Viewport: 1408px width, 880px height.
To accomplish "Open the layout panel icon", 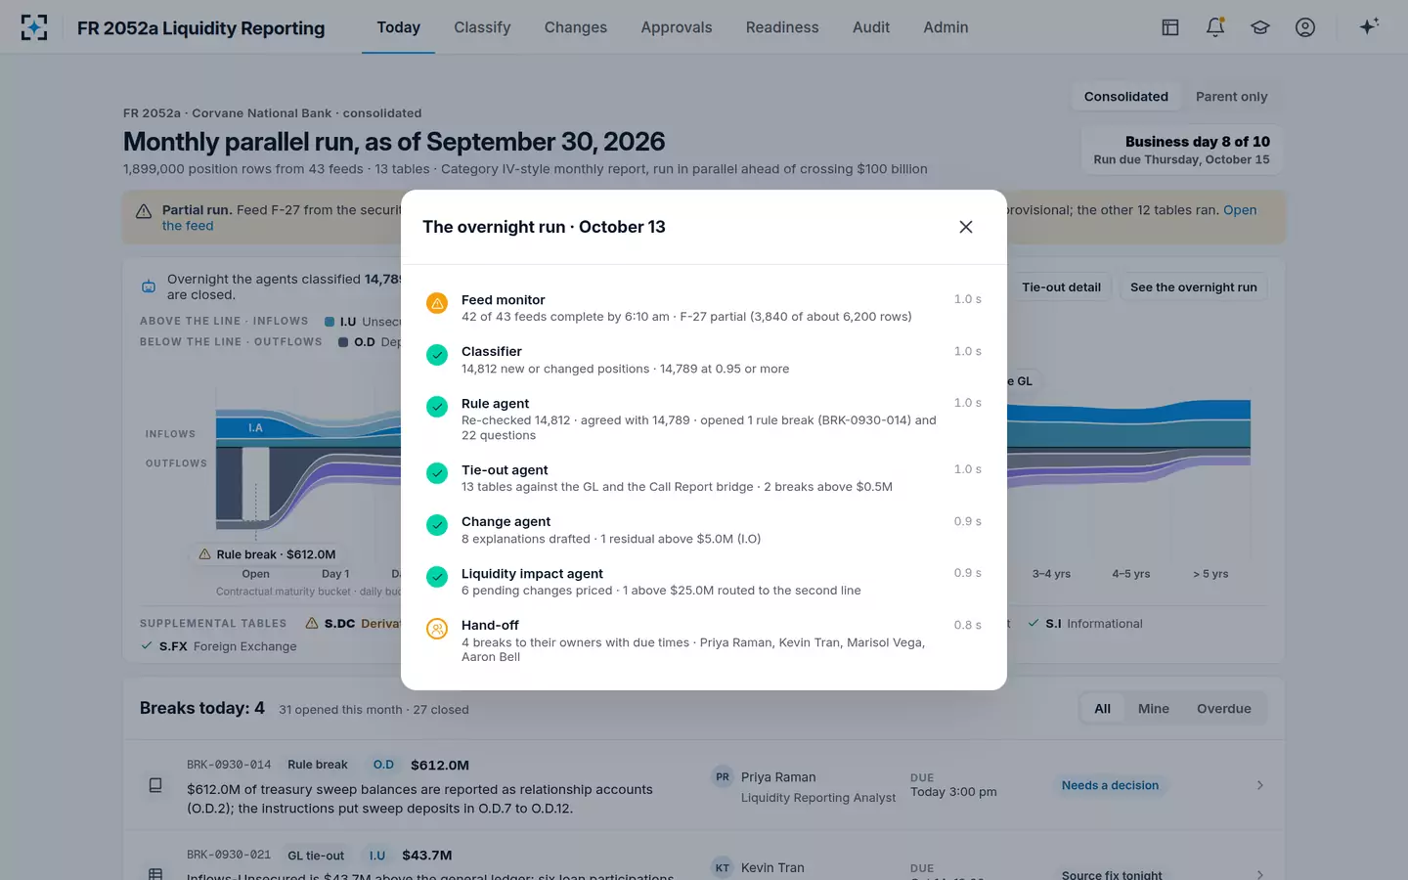I will (1170, 27).
